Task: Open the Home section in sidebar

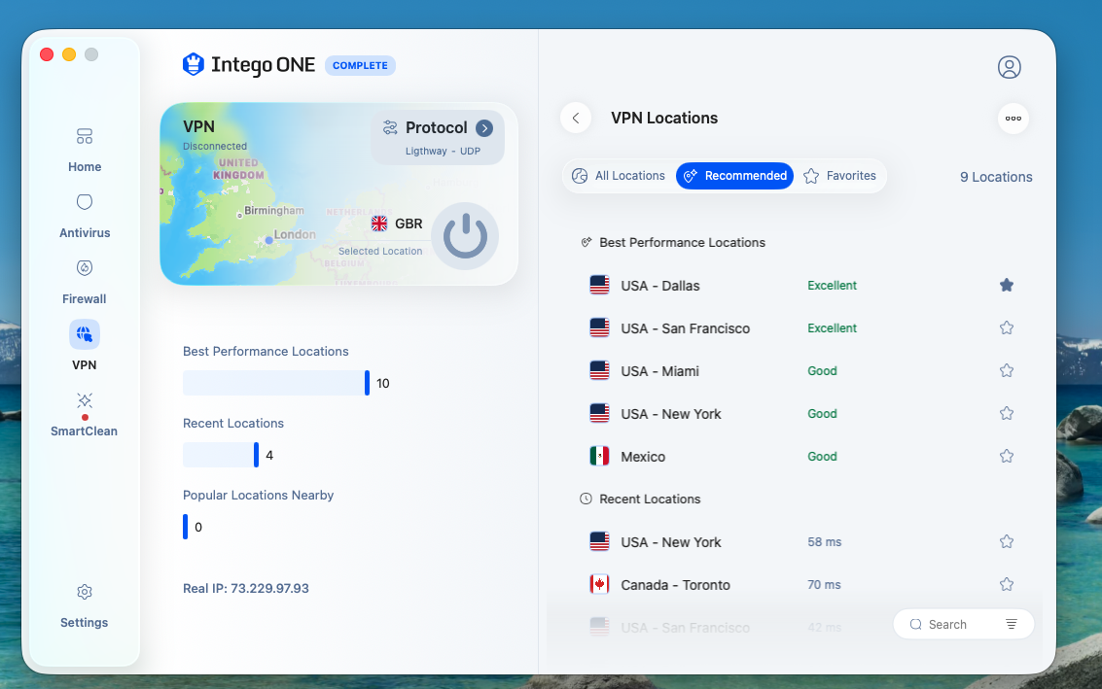Action: click(85, 150)
